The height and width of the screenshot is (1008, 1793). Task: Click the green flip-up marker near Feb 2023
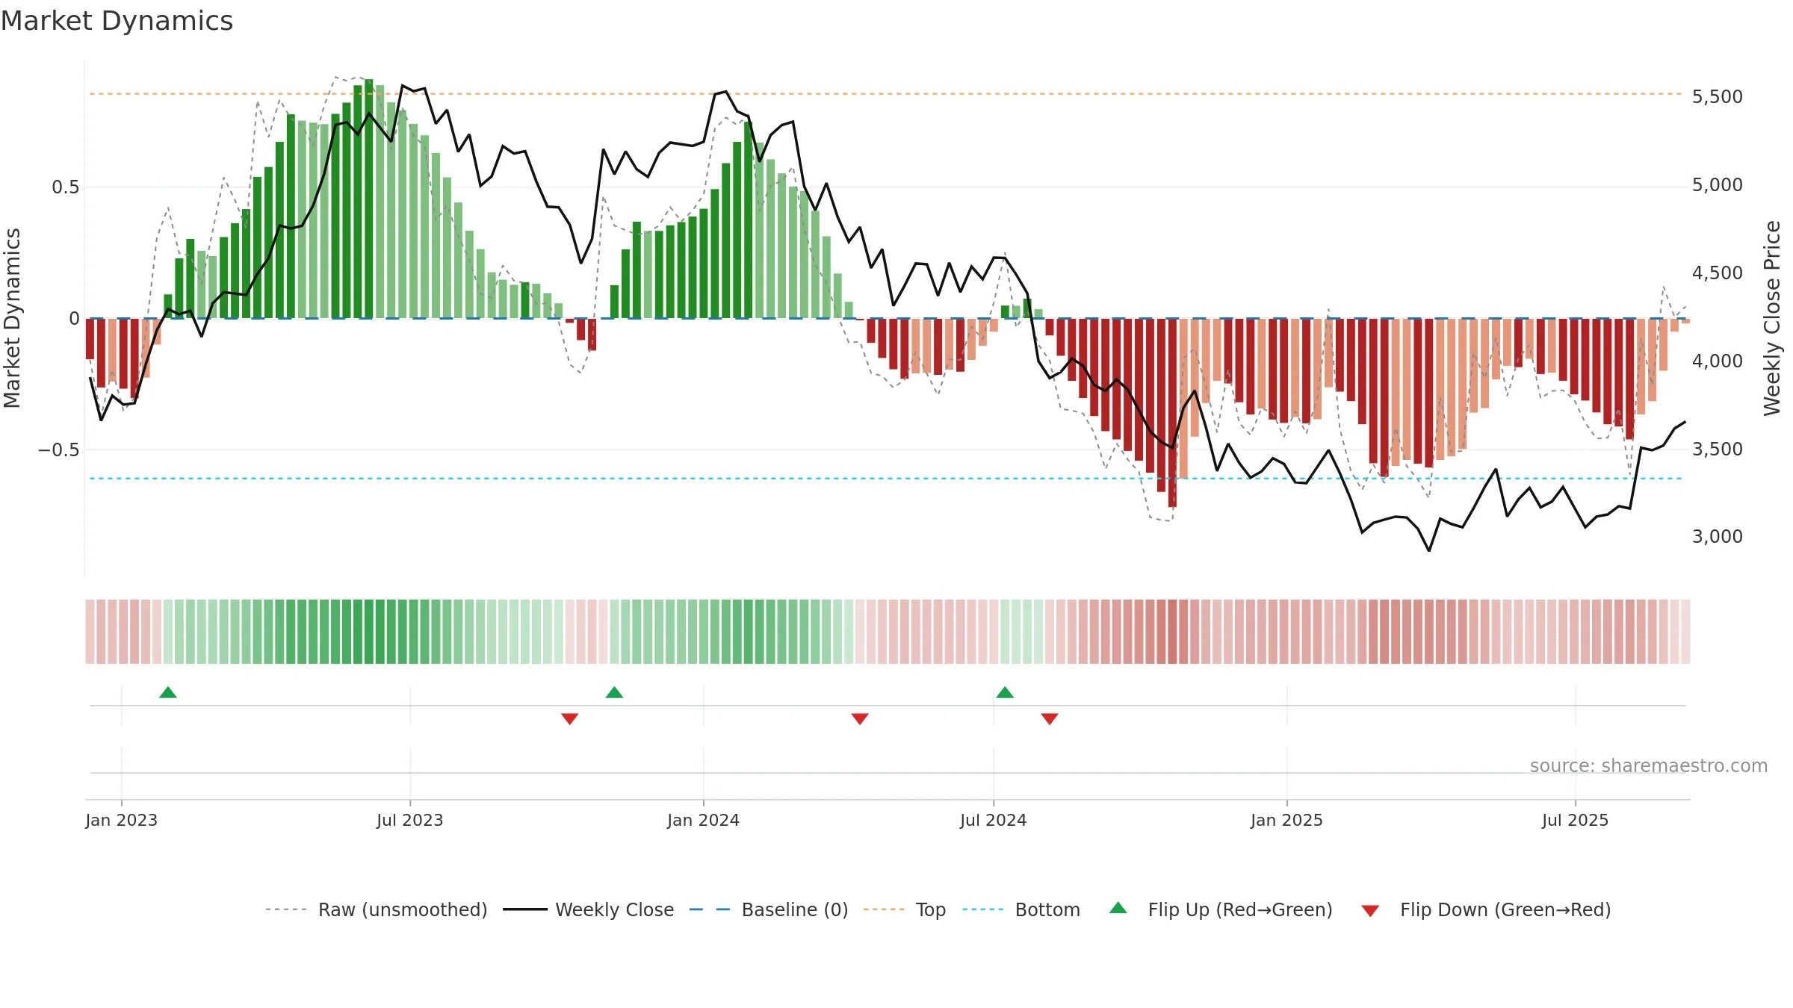[x=168, y=692]
